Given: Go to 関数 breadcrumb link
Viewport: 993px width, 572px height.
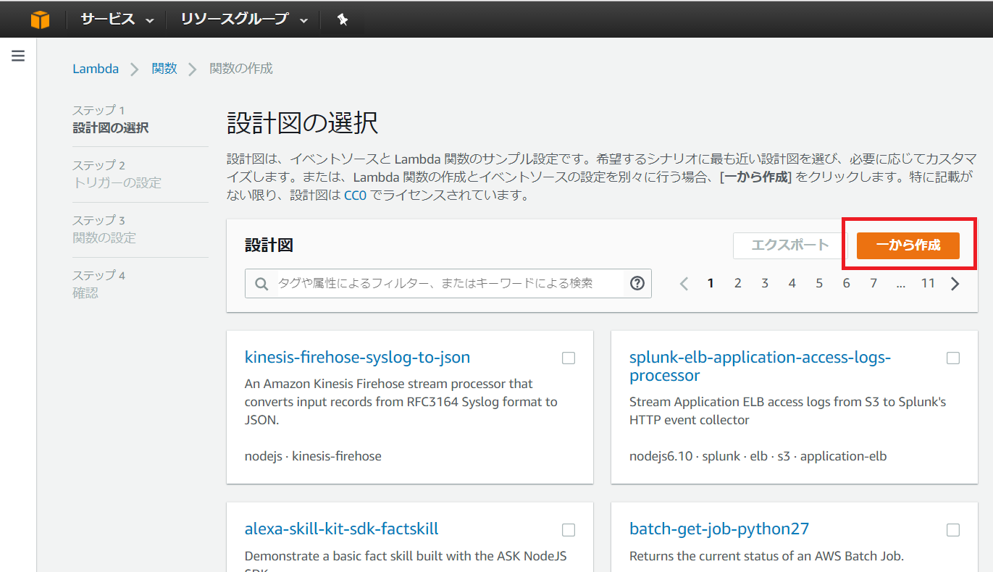Looking at the screenshot, I should point(164,69).
